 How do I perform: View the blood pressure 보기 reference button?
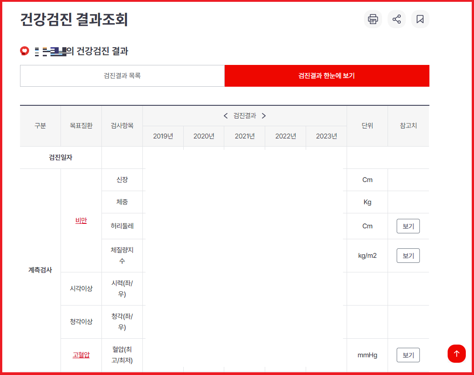408,355
